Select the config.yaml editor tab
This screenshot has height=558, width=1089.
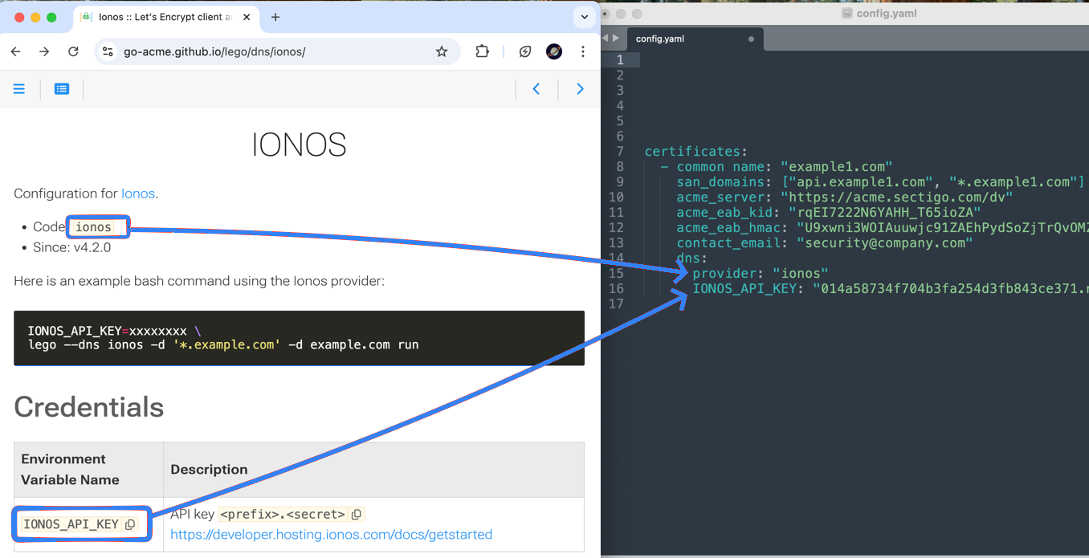click(x=695, y=39)
